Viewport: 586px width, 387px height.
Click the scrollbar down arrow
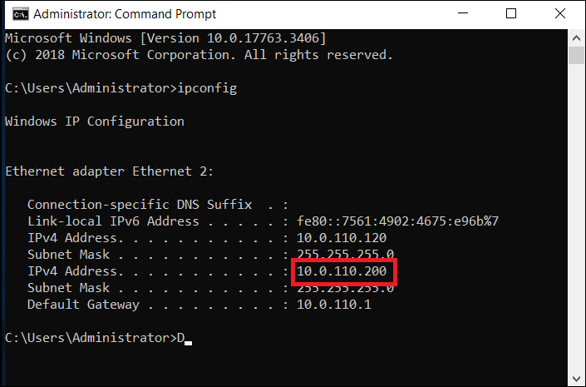click(576, 379)
